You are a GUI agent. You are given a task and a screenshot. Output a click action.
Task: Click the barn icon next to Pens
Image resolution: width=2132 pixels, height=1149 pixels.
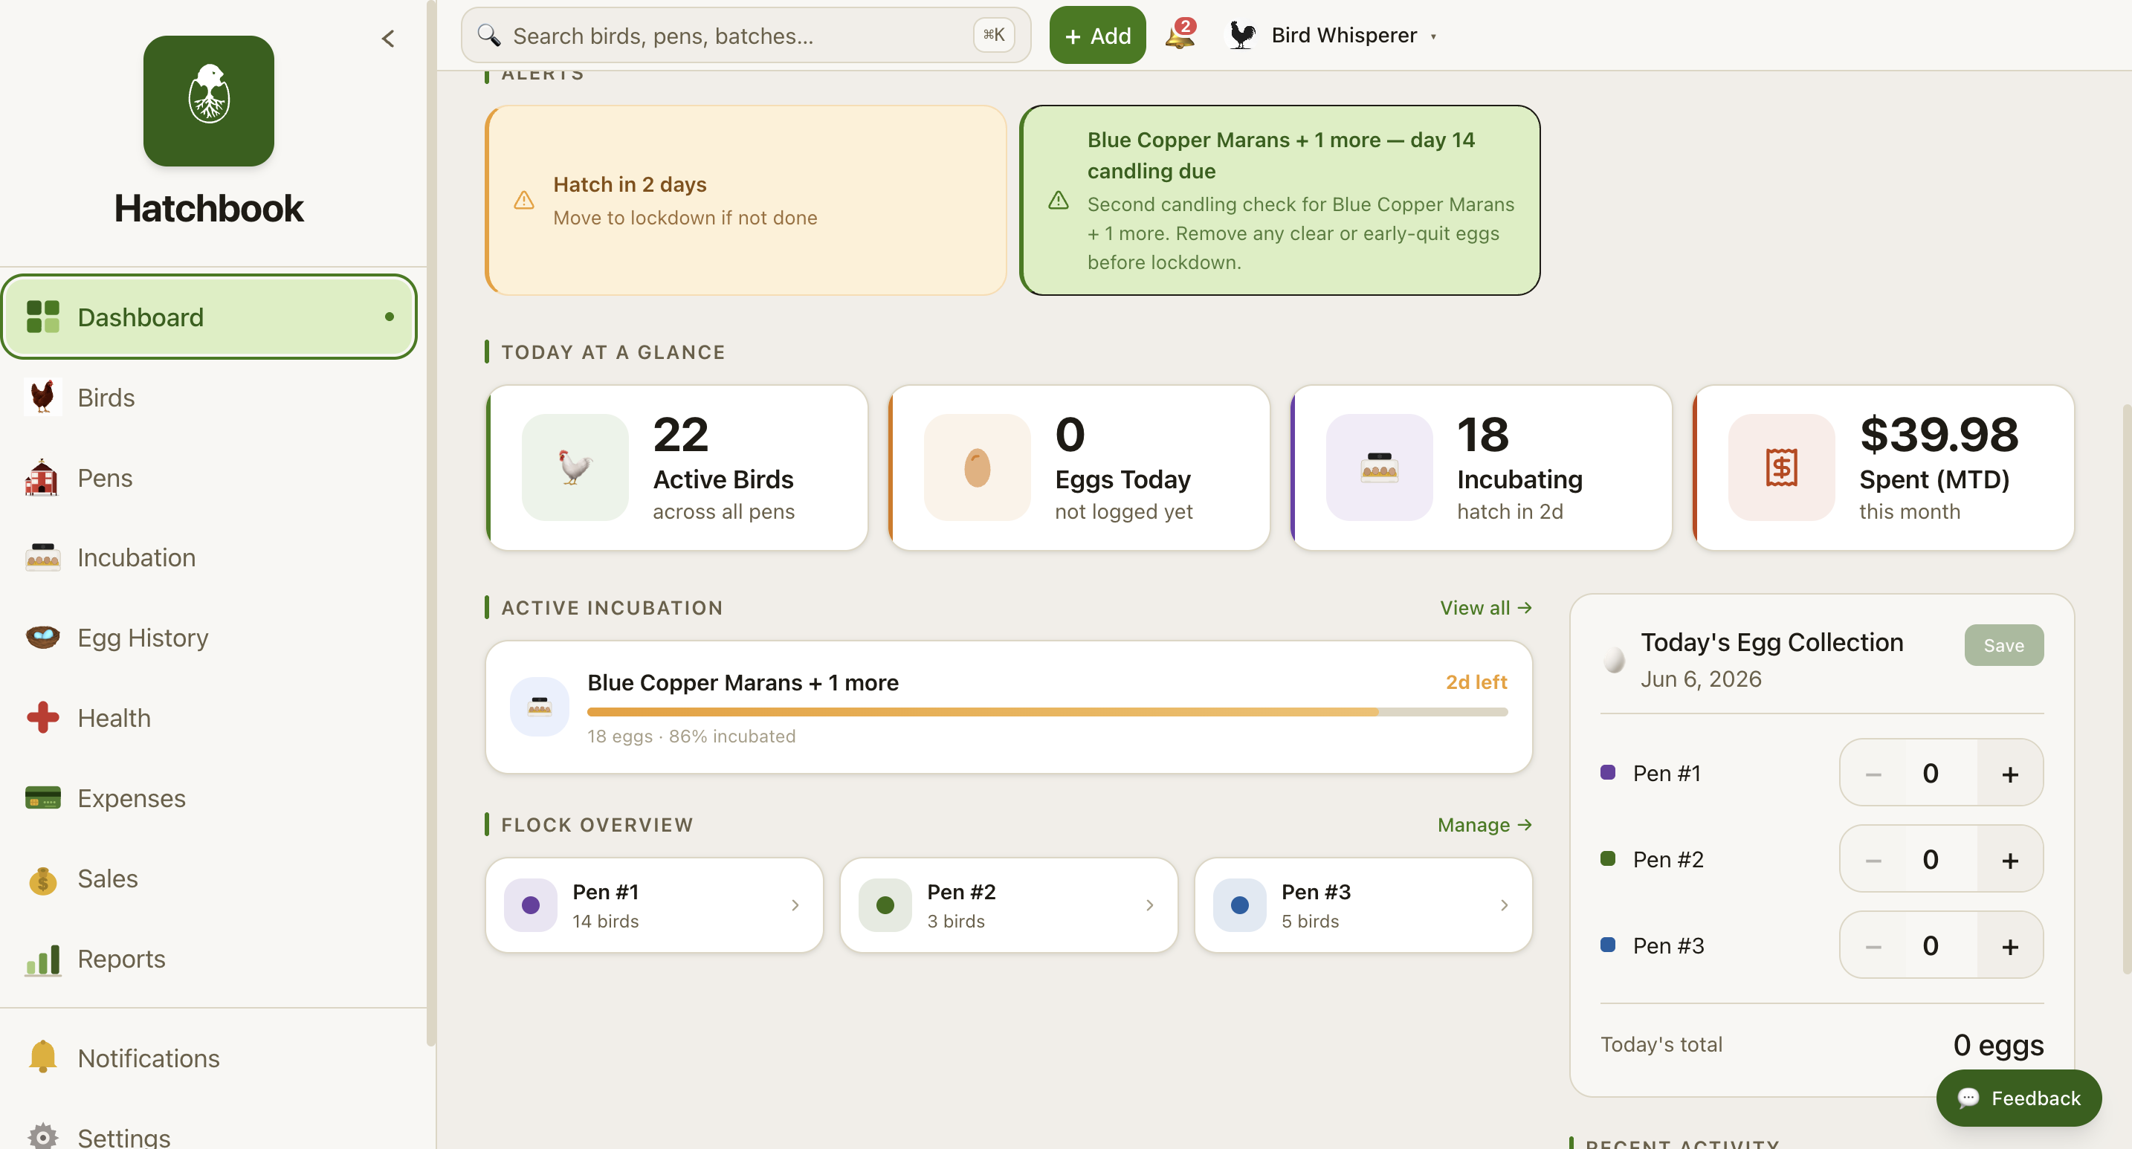click(42, 477)
